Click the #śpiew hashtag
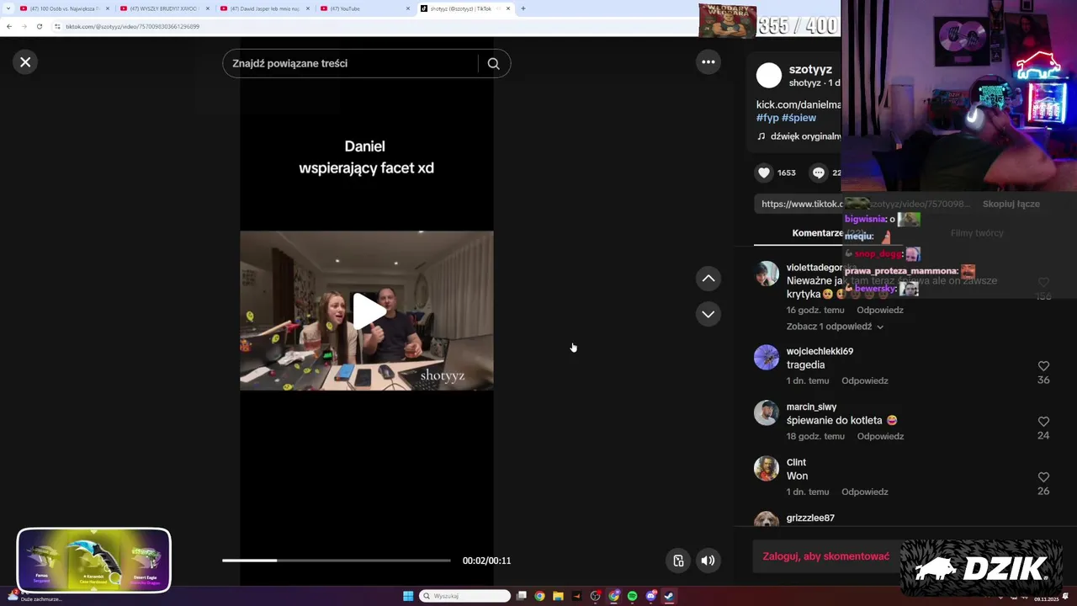1077x606 pixels. pyautogui.click(x=799, y=118)
